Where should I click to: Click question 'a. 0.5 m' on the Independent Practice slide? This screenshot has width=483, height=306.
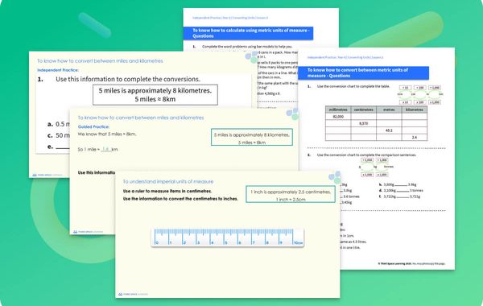click(x=59, y=124)
